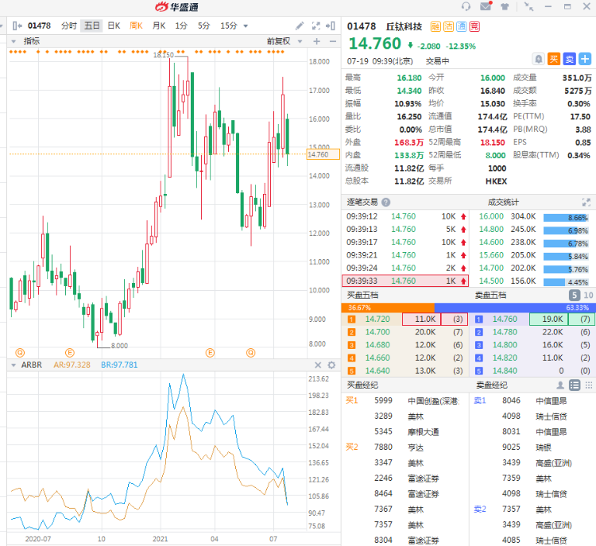Open the skin theme shirt icon
Screen dimensions: 596x546
pyautogui.click(x=505, y=6)
